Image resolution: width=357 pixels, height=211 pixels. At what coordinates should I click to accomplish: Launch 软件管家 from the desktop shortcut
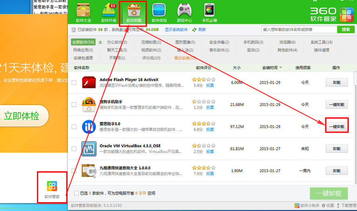point(52,186)
